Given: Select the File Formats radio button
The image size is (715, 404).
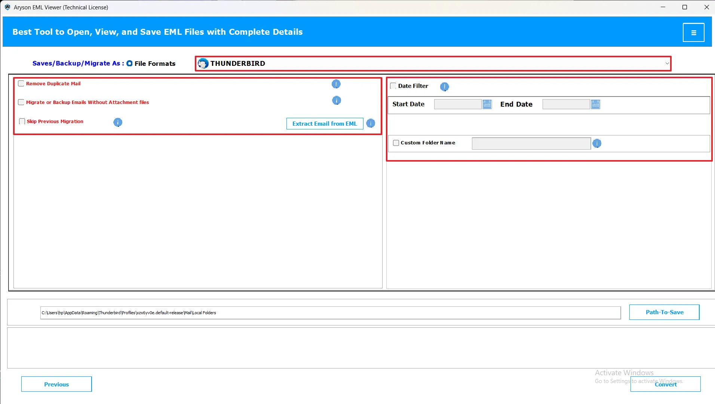Looking at the screenshot, I should click(129, 64).
